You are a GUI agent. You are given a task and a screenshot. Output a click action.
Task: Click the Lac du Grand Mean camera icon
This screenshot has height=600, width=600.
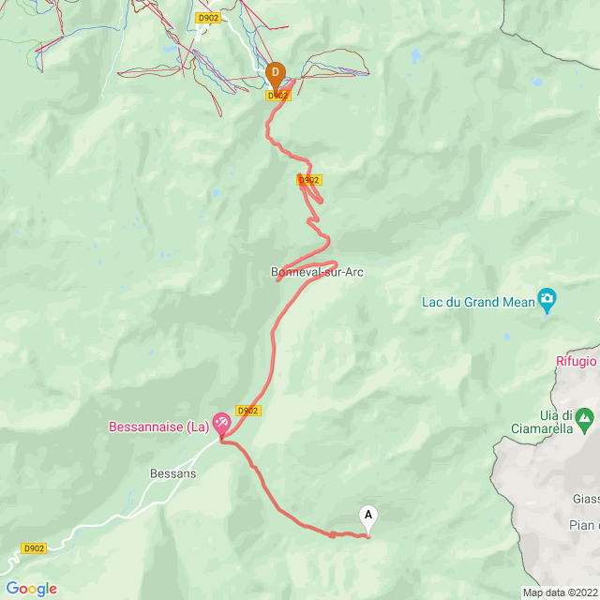coord(547,300)
